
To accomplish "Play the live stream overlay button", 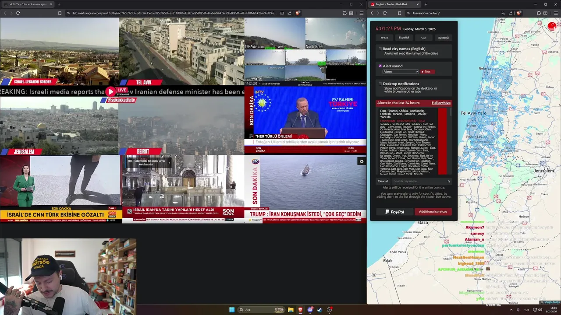I will [x=110, y=91].
